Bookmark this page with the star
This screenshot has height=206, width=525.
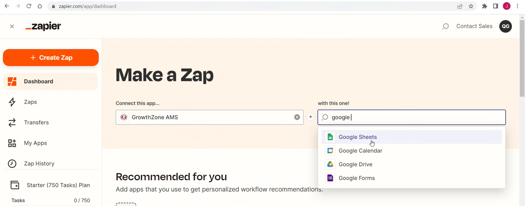coord(471,6)
